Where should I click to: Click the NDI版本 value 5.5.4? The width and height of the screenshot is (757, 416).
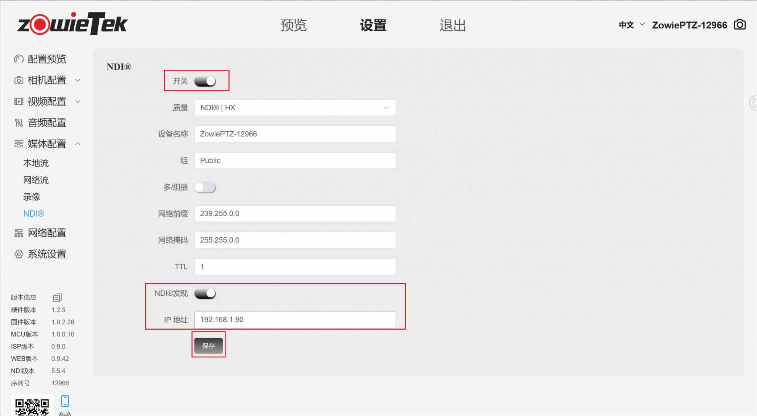point(58,371)
